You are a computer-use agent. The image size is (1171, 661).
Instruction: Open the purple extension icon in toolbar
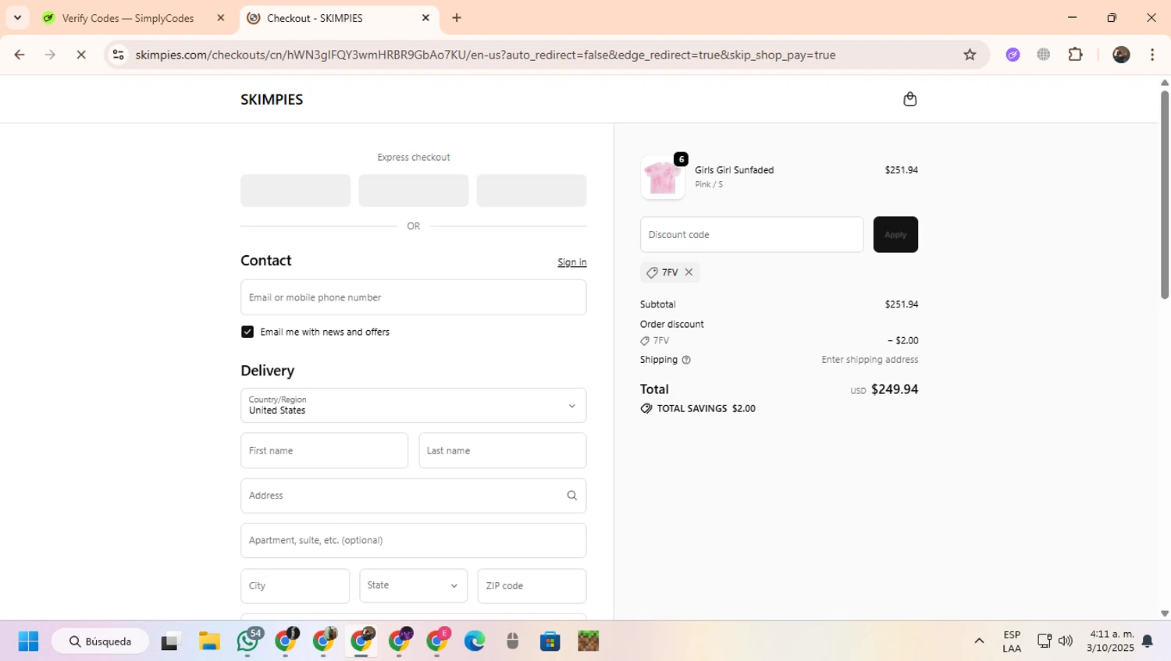[x=1013, y=55]
